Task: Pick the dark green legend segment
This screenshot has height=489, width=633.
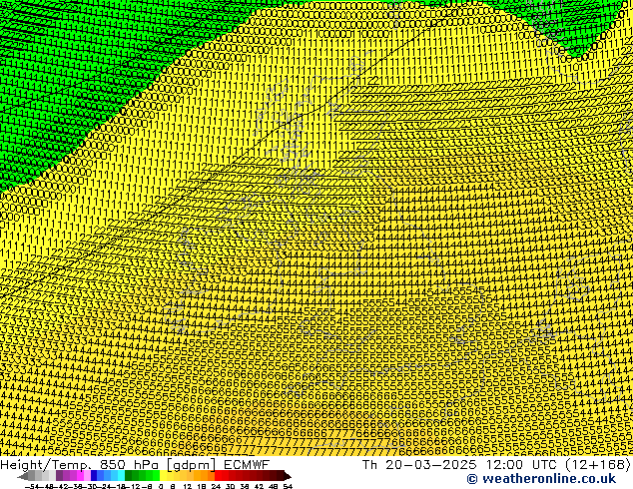Action: [129, 476]
